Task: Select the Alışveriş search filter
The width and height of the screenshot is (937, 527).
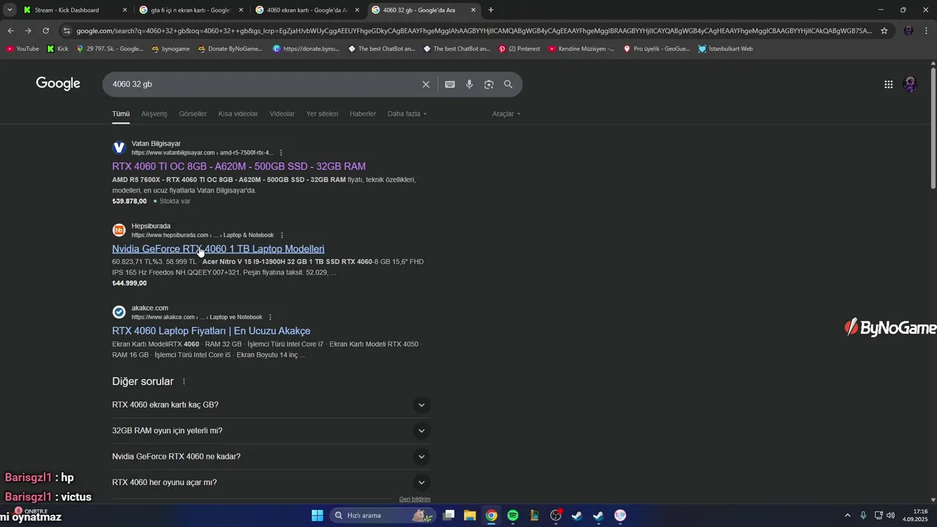Action: (154, 114)
